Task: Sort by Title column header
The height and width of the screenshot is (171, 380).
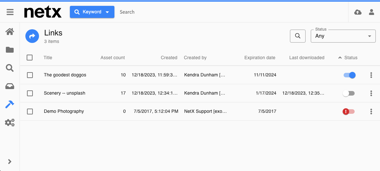Action: coord(48,58)
